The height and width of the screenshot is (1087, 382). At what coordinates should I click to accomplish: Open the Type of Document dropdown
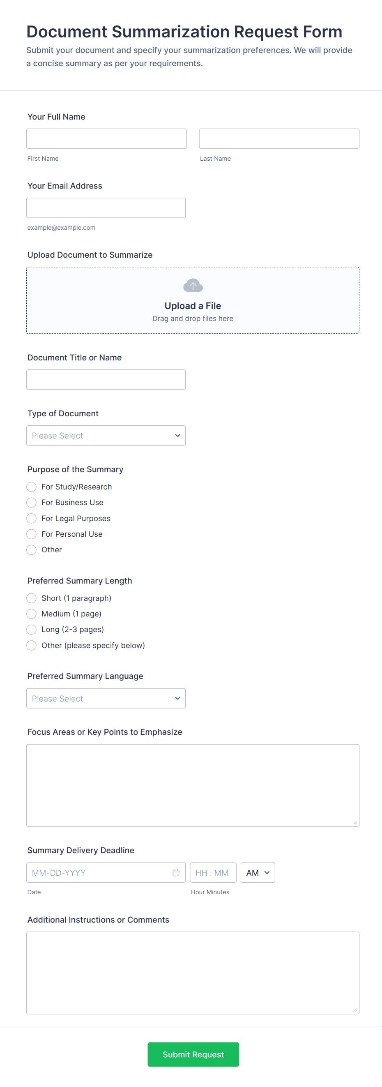(x=106, y=436)
